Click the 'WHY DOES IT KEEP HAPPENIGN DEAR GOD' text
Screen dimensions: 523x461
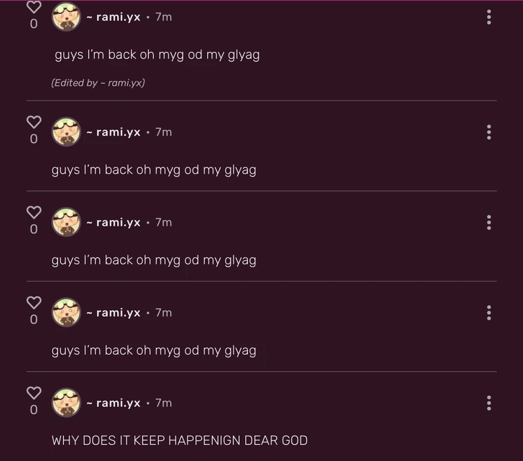179,440
